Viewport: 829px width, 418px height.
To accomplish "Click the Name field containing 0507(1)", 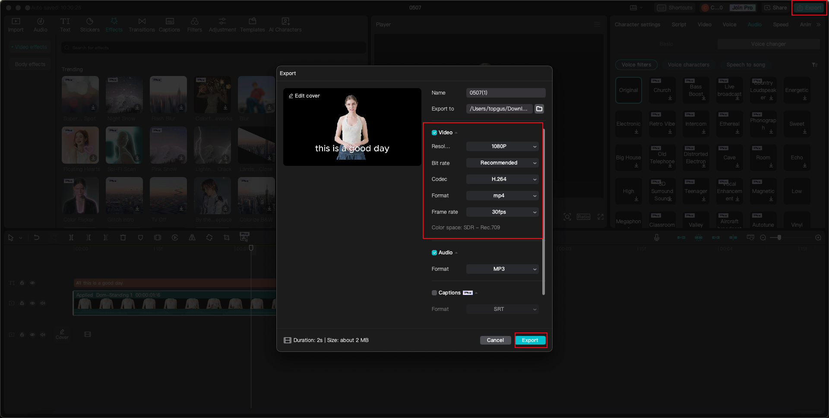I will point(506,93).
